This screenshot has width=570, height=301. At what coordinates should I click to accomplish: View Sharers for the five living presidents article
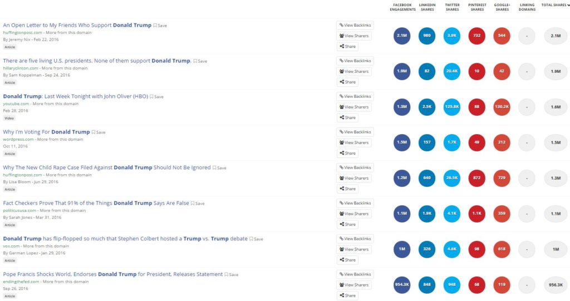coord(354,72)
